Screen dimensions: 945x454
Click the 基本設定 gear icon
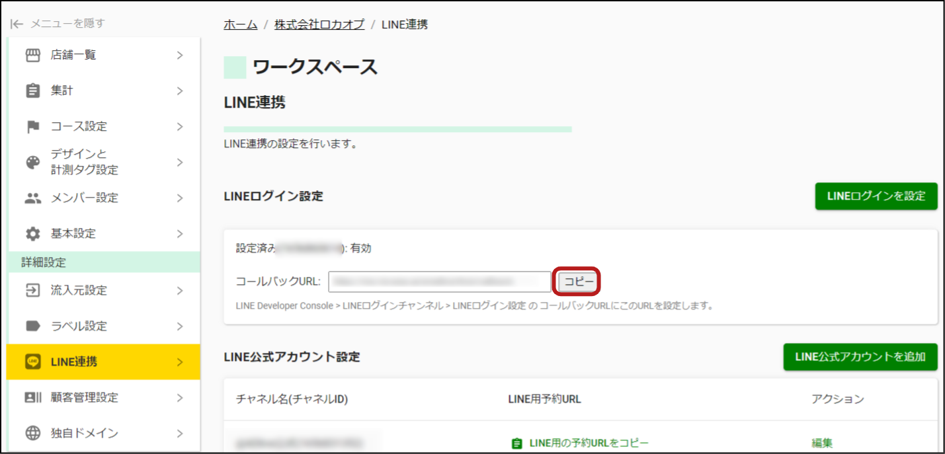click(32, 234)
